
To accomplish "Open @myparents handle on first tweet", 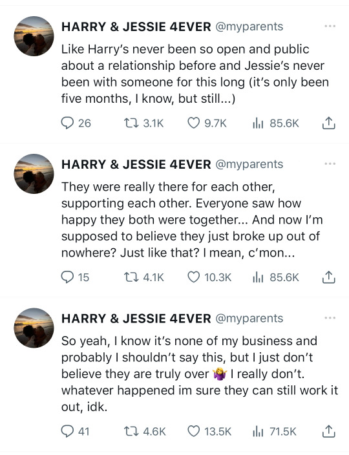I will (x=249, y=26).
